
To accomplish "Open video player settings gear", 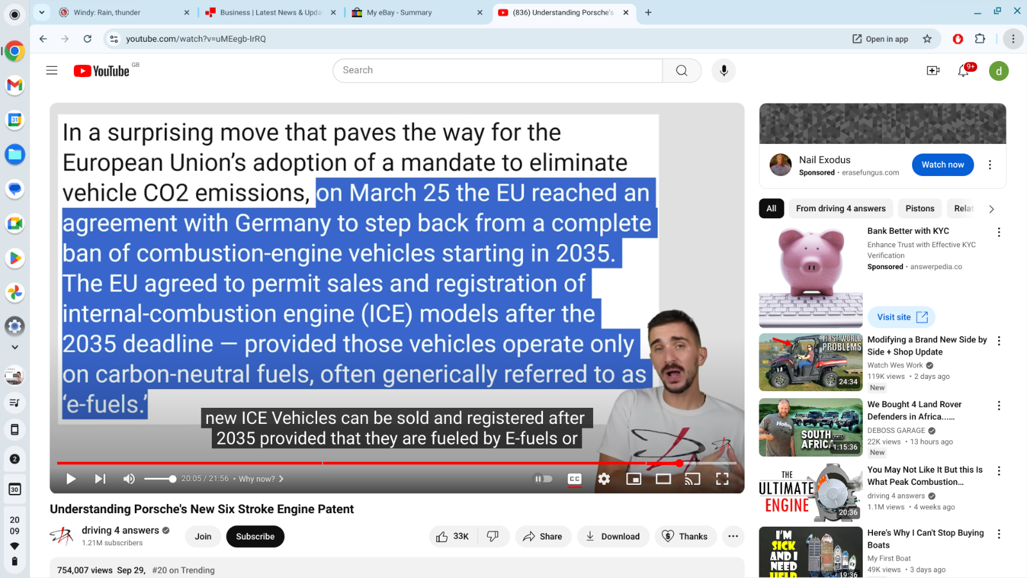I will tap(604, 478).
